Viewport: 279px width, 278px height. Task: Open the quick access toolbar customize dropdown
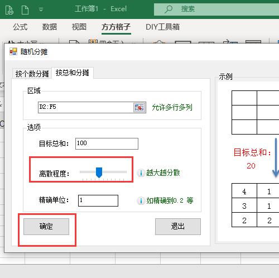click(41, 9)
